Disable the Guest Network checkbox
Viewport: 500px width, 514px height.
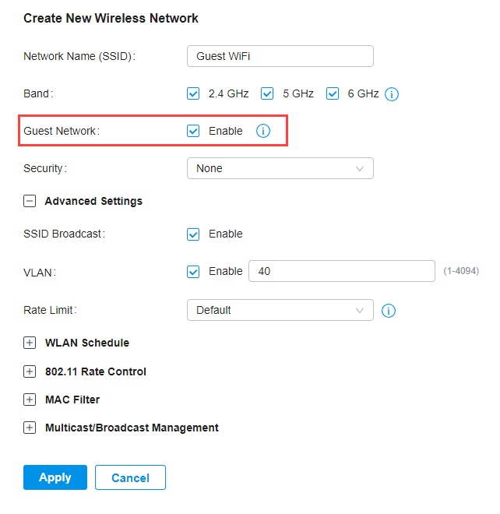[193, 131]
